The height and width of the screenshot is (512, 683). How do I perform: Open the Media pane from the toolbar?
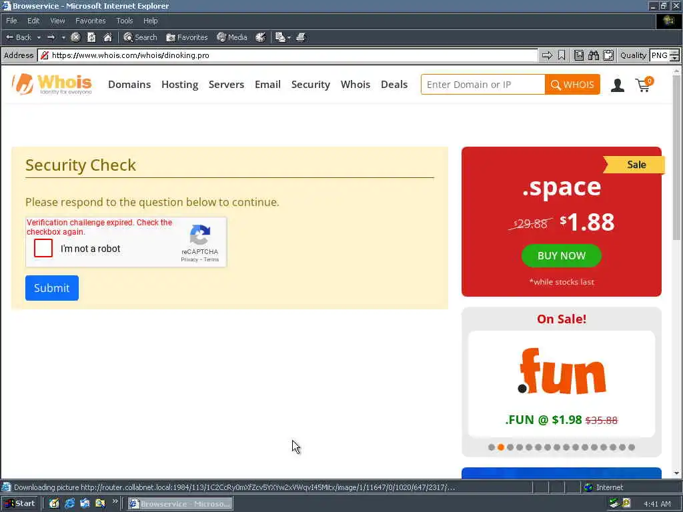[x=232, y=37]
